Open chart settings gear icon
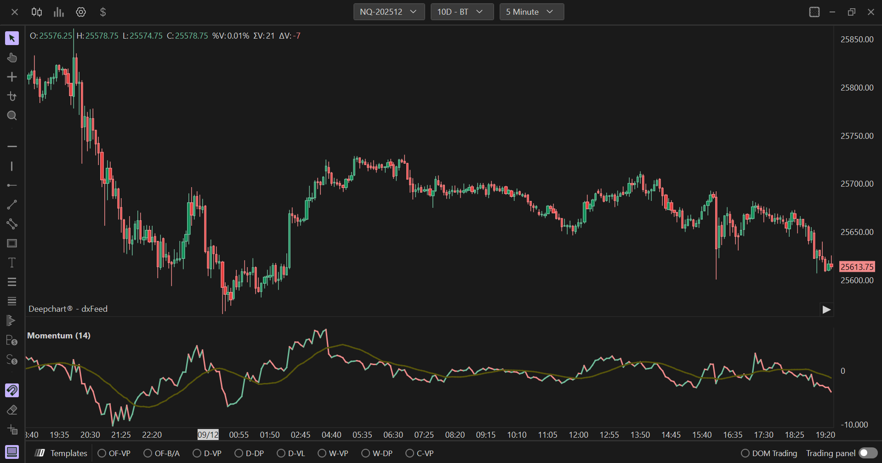 81,12
